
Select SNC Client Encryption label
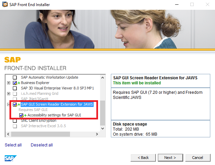(x=39, y=120)
